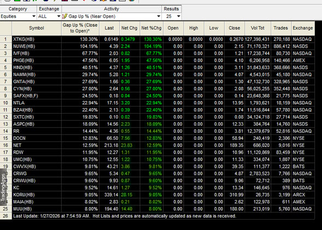Click the Vol Tot column header

click(x=257, y=28)
